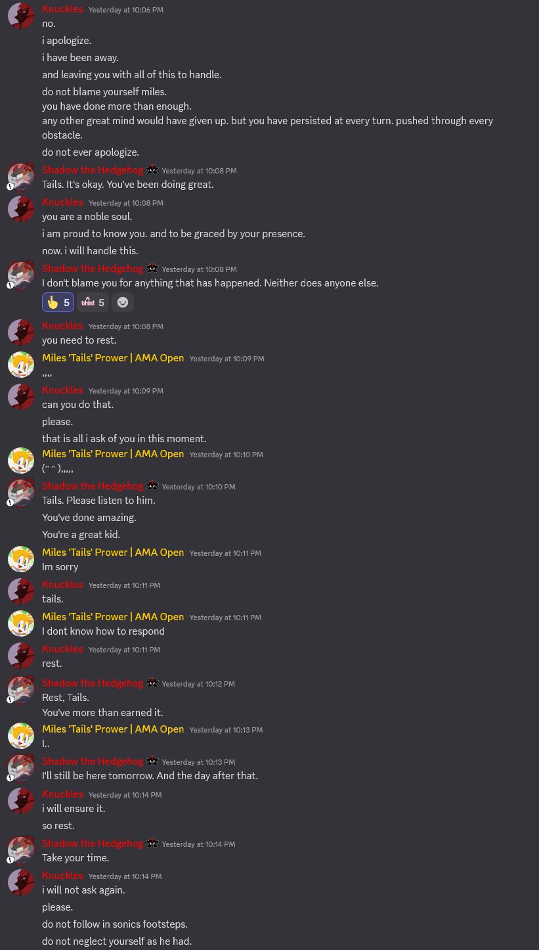Toggle the pointing-up finger reaction with 5
The image size is (539, 950).
(x=58, y=302)
